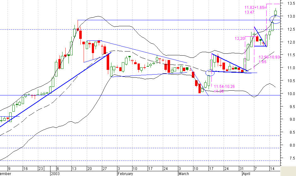Click the 'April' month label
Screen dimensions: 296x176
246,174
